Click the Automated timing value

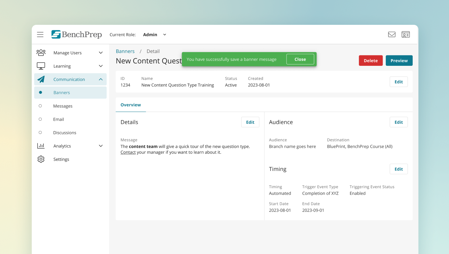(x=280, y=193)
